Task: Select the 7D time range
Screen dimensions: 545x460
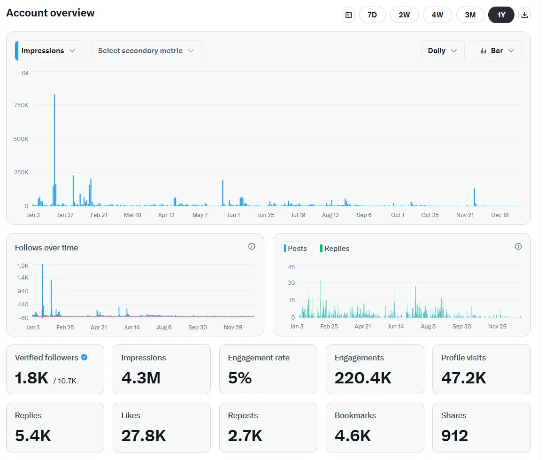Action: 372,15
